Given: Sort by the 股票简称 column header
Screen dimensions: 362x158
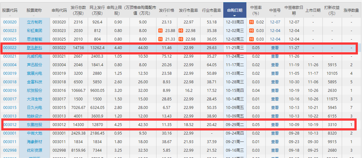Looking at the screenshot, I should click(x=35, y=11).
